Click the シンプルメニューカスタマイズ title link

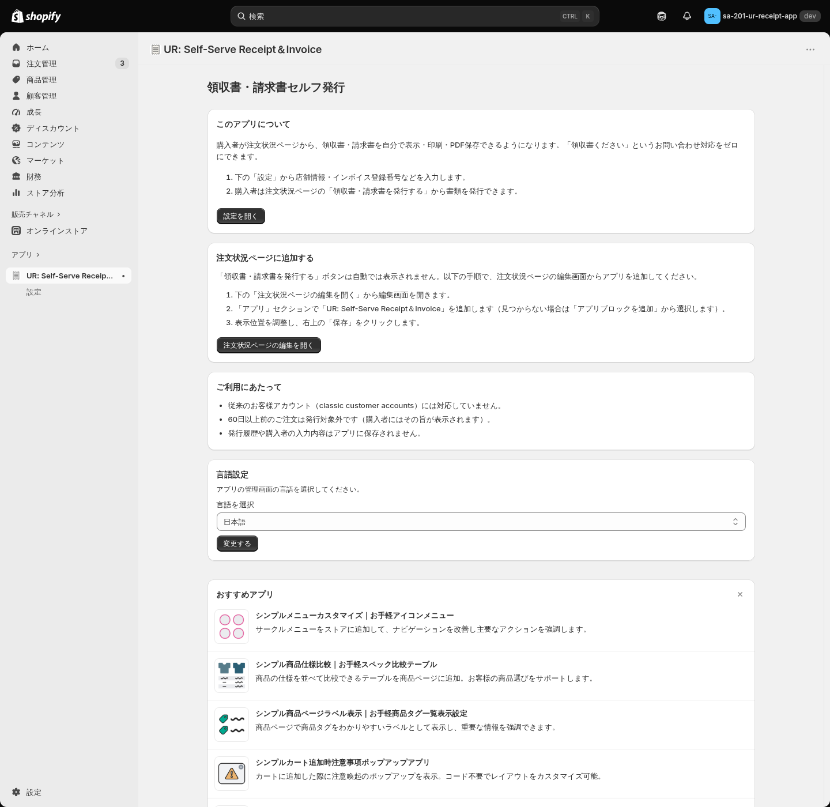pos(354,615)
